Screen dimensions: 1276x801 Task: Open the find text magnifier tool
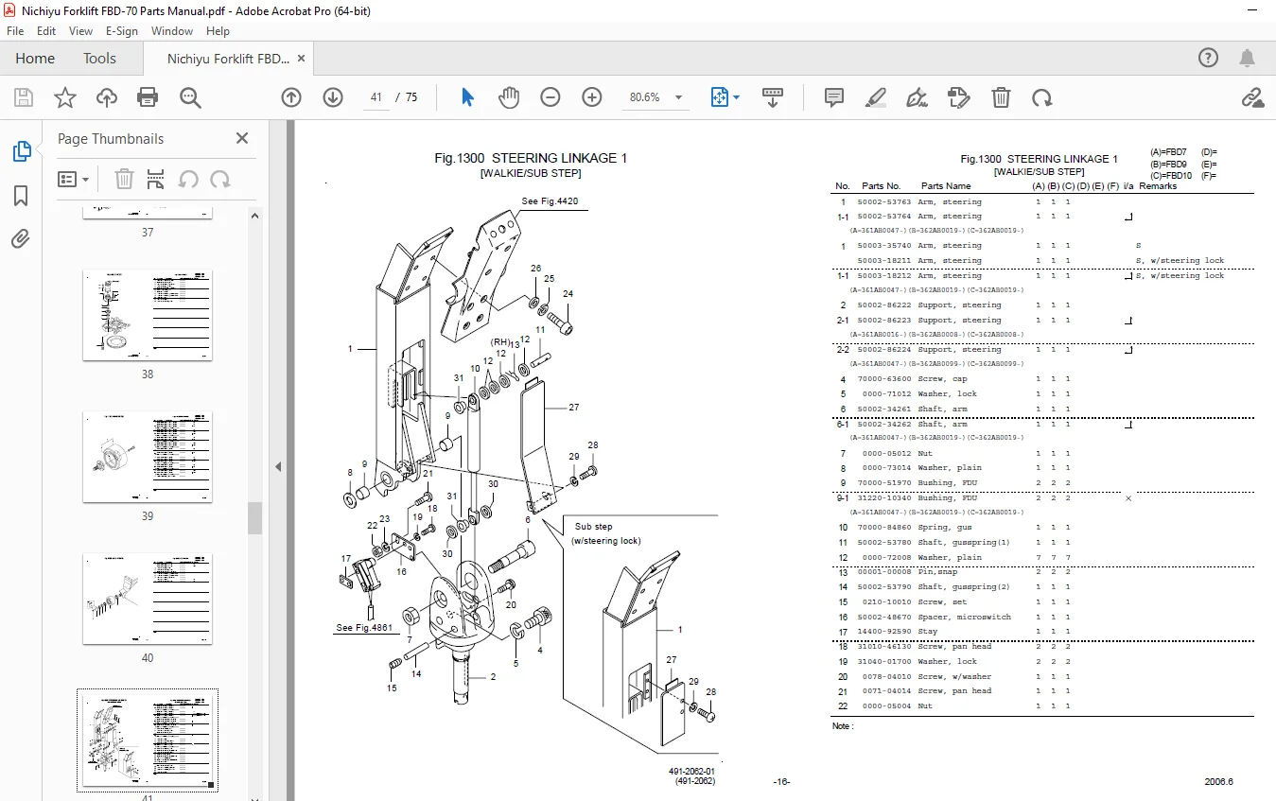pyautogui.click(x=190, y=97)
